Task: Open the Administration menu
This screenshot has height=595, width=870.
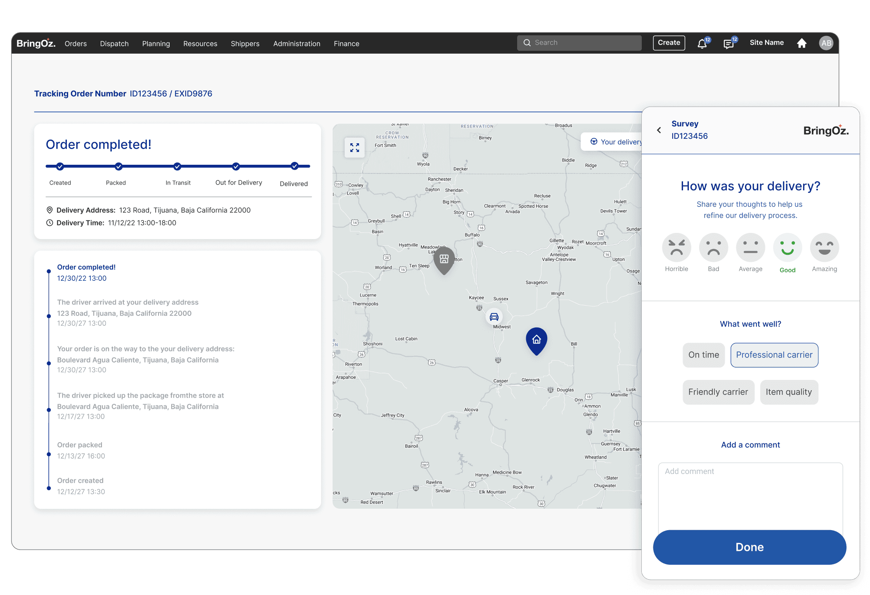Action: click(297, 44)
